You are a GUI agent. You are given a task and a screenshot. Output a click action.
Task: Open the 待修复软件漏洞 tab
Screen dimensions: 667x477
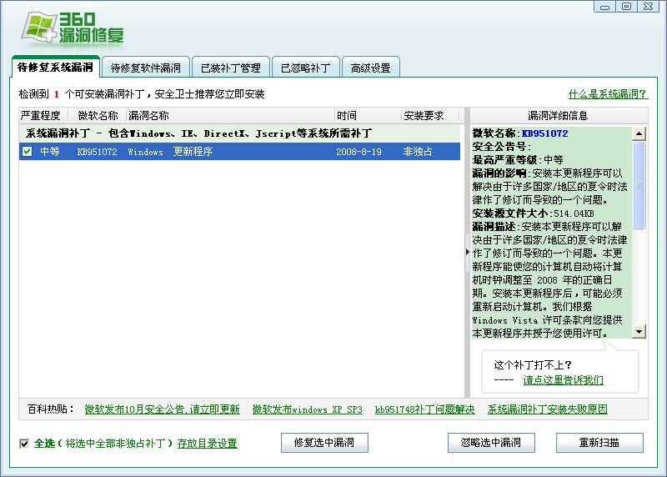click(145, 68)
